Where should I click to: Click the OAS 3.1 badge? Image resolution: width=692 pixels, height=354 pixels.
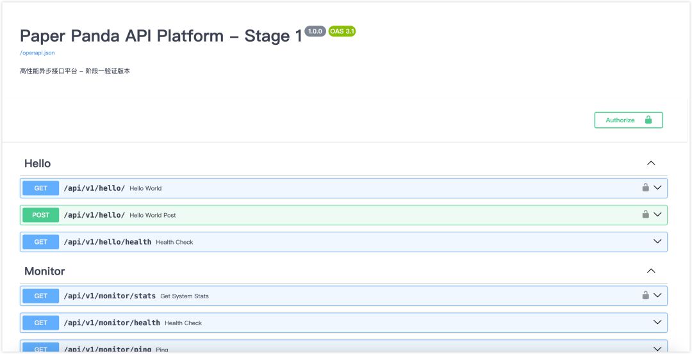tap(342, 31)
